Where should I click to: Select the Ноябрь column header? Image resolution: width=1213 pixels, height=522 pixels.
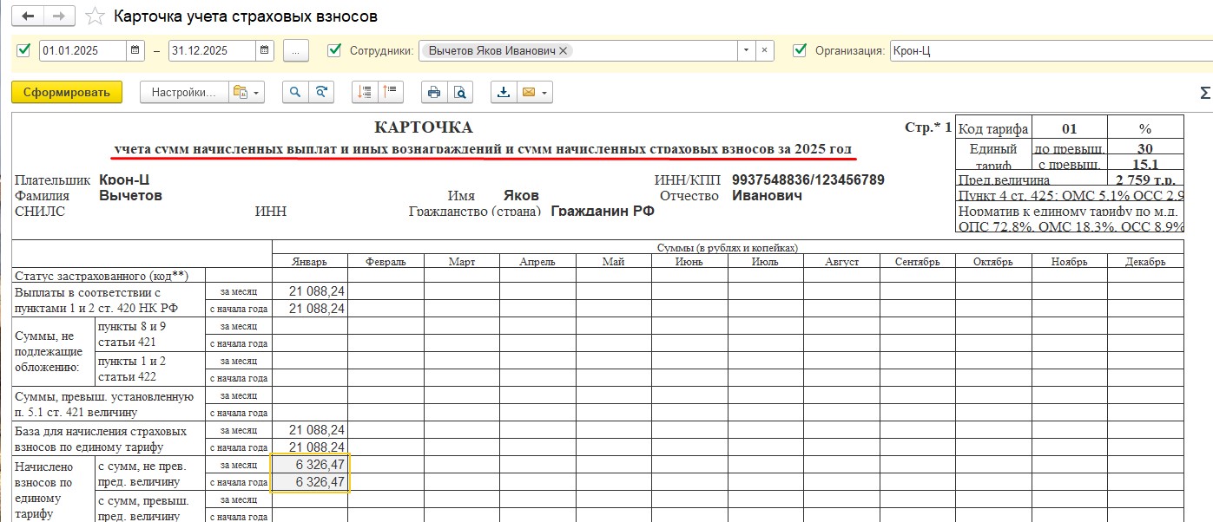[x=1069, y=261]
